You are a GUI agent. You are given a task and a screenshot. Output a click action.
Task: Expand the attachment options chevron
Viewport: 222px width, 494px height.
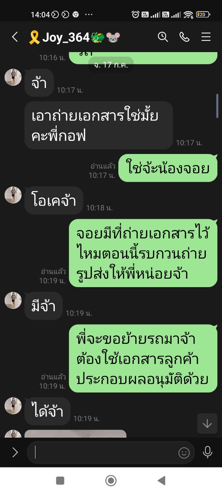tap(15, 452)
